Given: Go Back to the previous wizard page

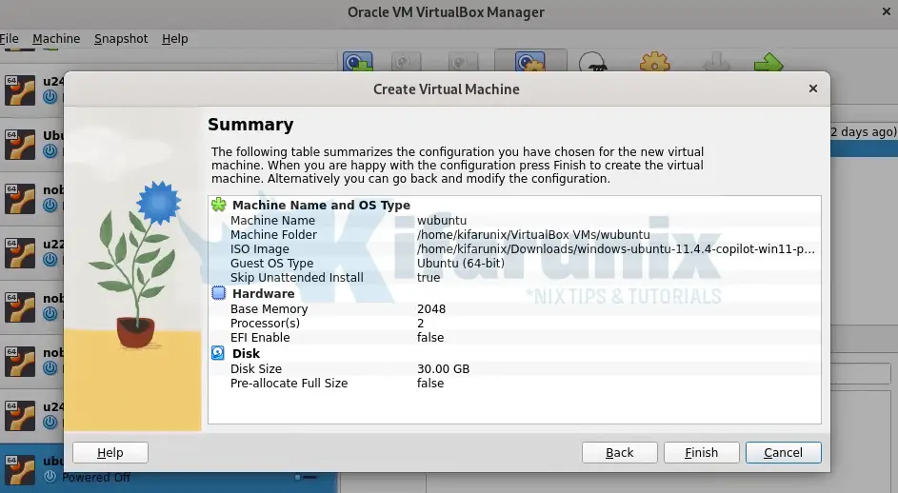Looking at the screenshot, I should 620,452.
